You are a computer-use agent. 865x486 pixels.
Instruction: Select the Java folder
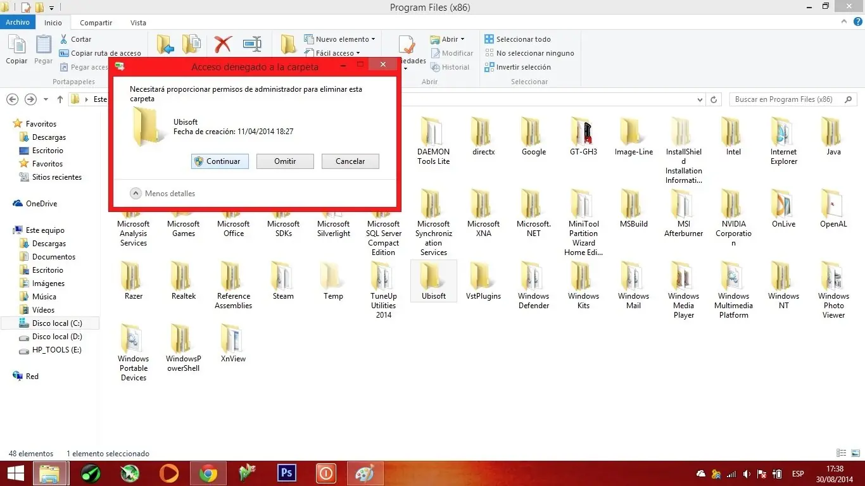833,136
